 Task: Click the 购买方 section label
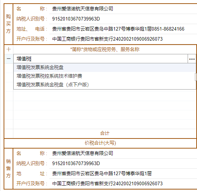pos(8,24)
